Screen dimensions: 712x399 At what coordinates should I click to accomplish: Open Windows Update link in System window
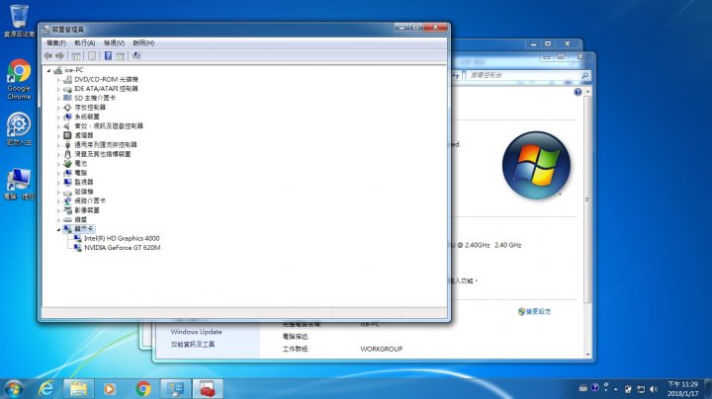[x=196, y=332]
